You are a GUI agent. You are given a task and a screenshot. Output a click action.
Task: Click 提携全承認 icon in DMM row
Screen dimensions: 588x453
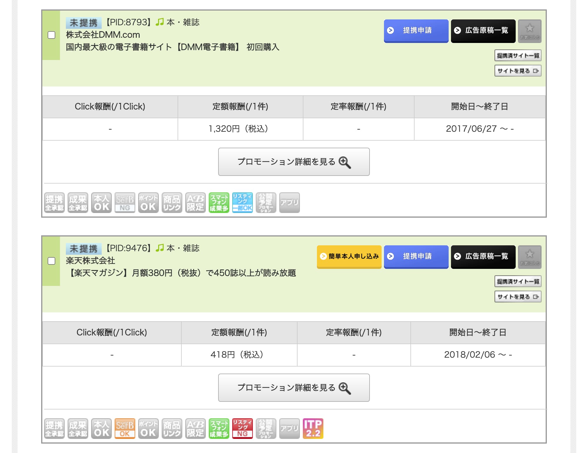coord(54,203)
